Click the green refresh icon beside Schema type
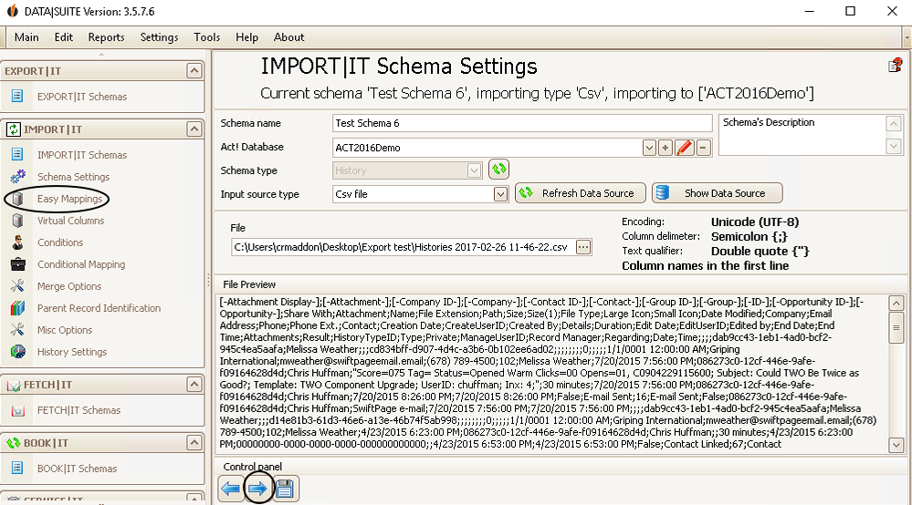Viewport: 912px width, 505px height. [499, 170]
